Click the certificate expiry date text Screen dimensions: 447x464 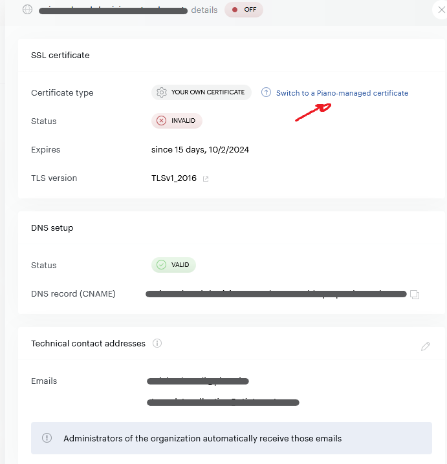click(200, 150)
